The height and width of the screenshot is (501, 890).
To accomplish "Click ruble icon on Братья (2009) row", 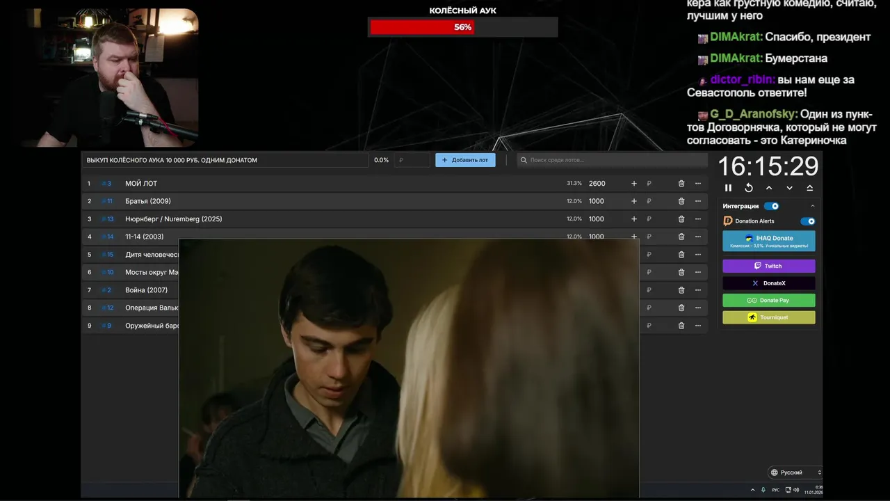I will click(649, 201).
